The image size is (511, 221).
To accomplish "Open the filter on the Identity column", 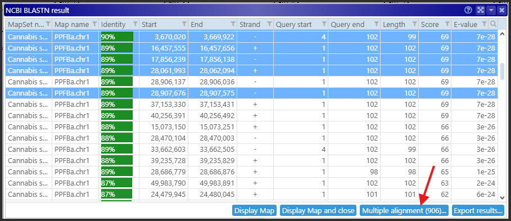I will [135, 24].
